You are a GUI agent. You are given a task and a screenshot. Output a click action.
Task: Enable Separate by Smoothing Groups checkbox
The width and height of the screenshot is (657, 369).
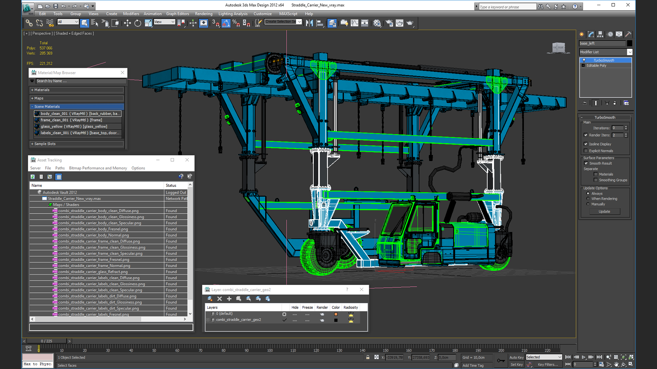click(596, 180)
